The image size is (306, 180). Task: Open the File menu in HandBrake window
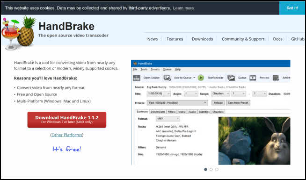click(135, 69)
